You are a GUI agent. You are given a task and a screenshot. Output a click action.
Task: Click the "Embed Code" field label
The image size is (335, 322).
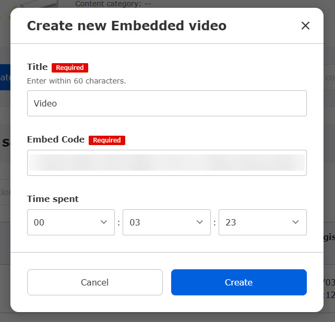tap(56, 139)
